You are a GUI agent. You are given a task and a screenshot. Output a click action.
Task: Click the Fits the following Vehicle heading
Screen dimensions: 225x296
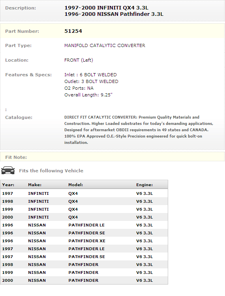click(x=51, y=171)
